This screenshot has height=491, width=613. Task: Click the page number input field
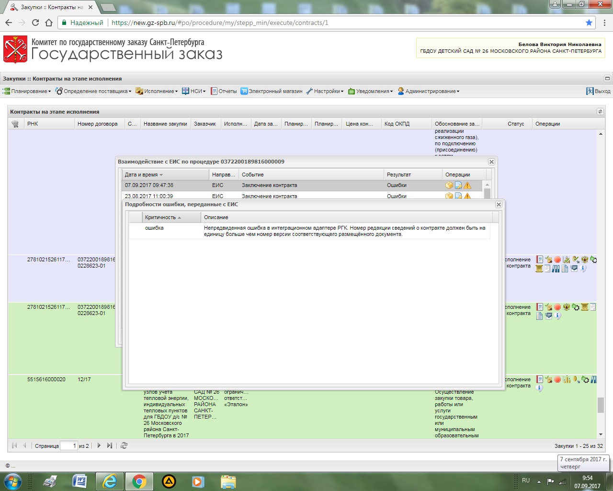[68, 446]
